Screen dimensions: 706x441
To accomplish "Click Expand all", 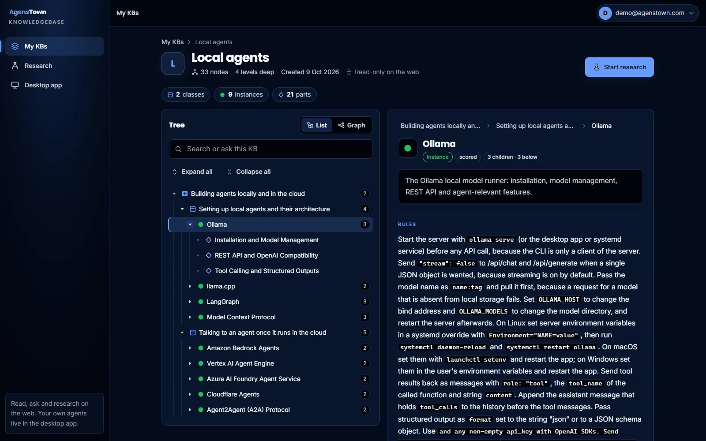I will tap(192, 172).
